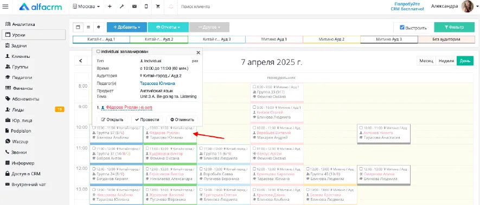
Task: Open teacher link Тарасова Юлиана in popup
Action: pyautogui.click(x=157, y=83)
